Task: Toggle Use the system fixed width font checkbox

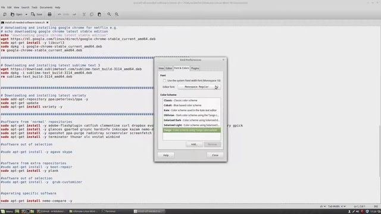Action: tap(164, 80)
